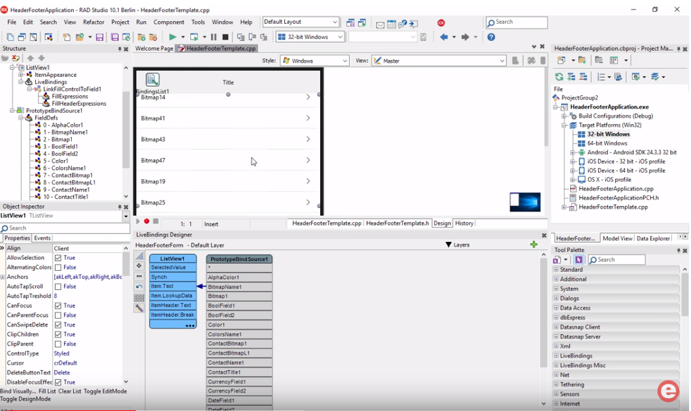Image resolution: width=691 pixels, height=411 pixels.
Task: Click the green Run button in toolbar
Action: pyautogui.click(x=173, y=37)
